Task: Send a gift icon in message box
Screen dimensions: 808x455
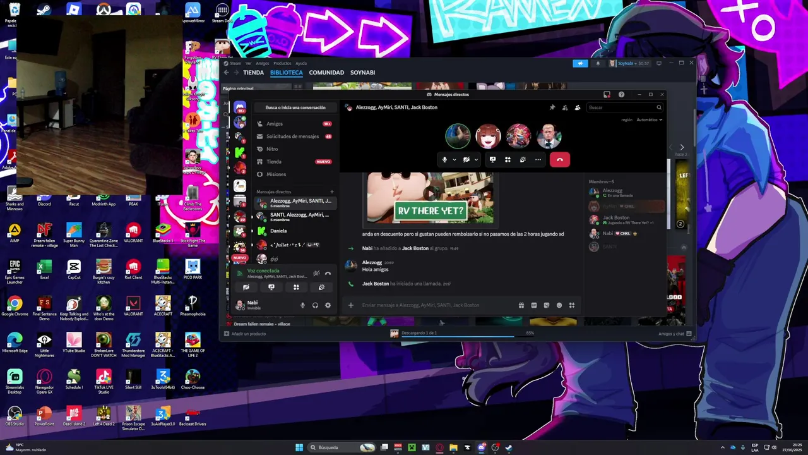Action: 521,305
